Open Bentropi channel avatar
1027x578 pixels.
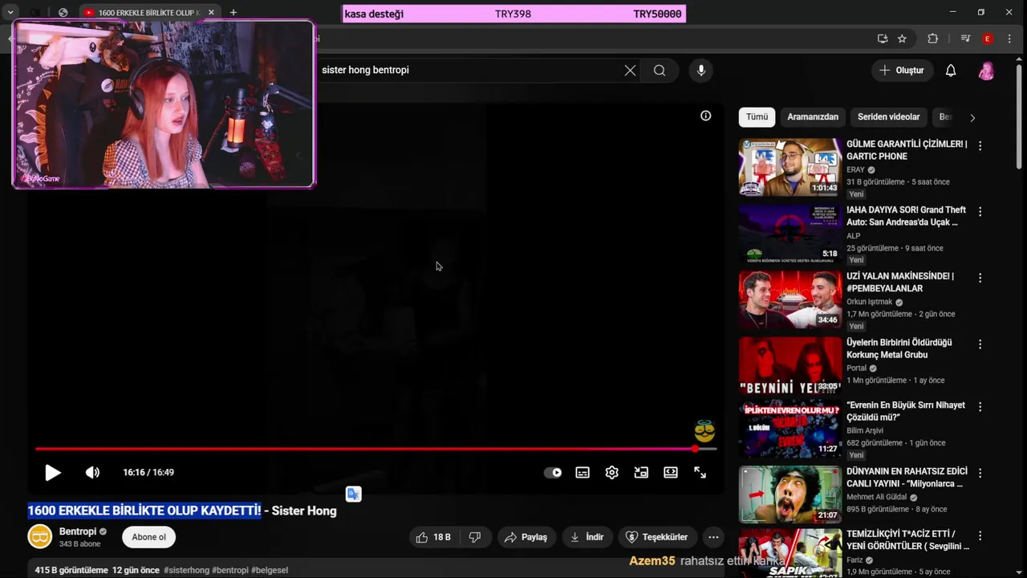pyautogui.click(x=40, y=536)
